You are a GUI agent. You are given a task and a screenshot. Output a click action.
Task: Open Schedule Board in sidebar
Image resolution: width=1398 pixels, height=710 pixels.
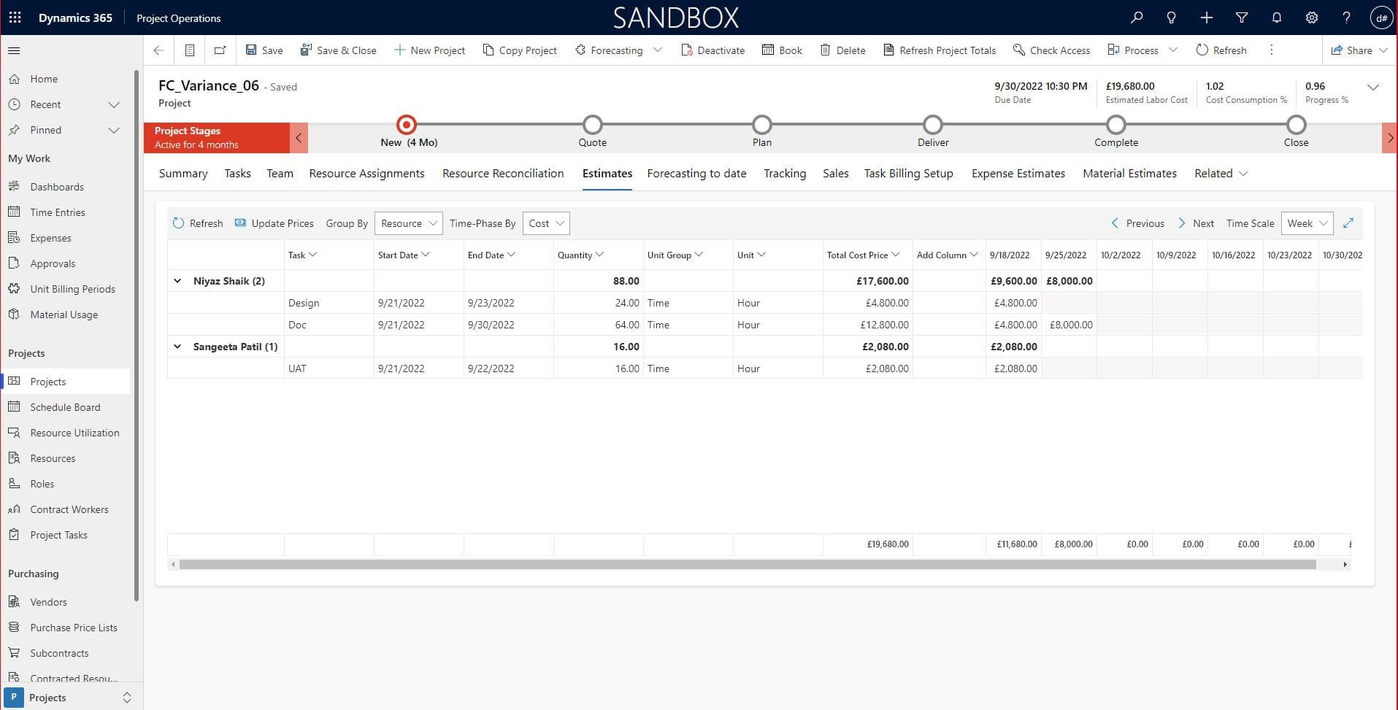pyautogui.click(x=65, y=407)
